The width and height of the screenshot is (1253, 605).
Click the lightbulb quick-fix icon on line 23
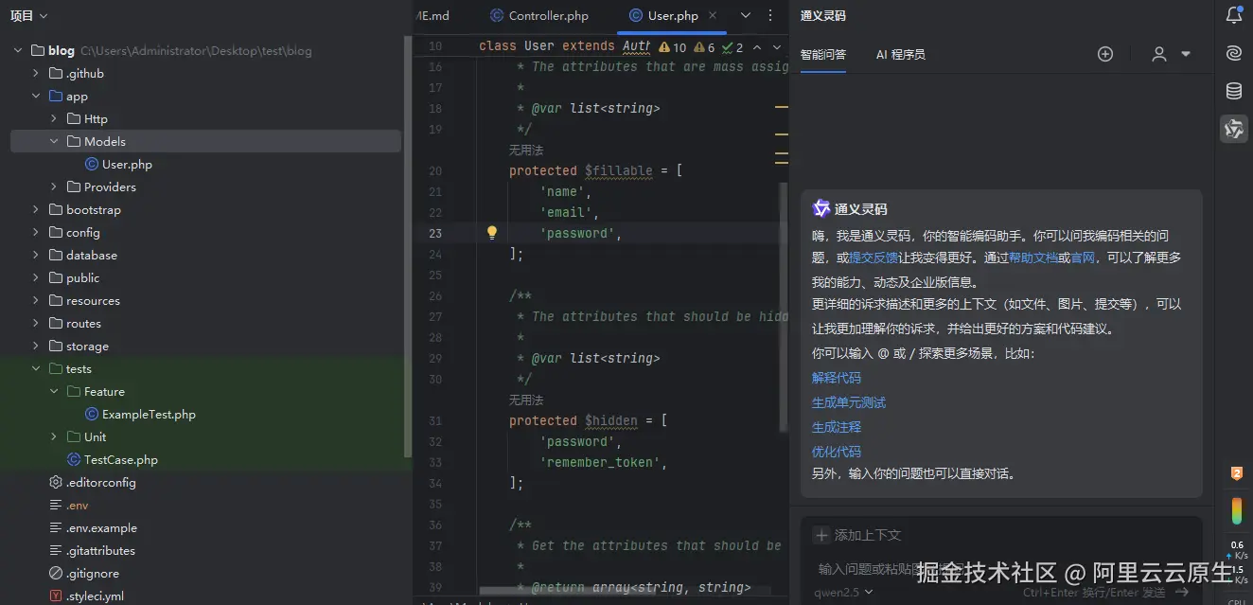pos(491,233)
